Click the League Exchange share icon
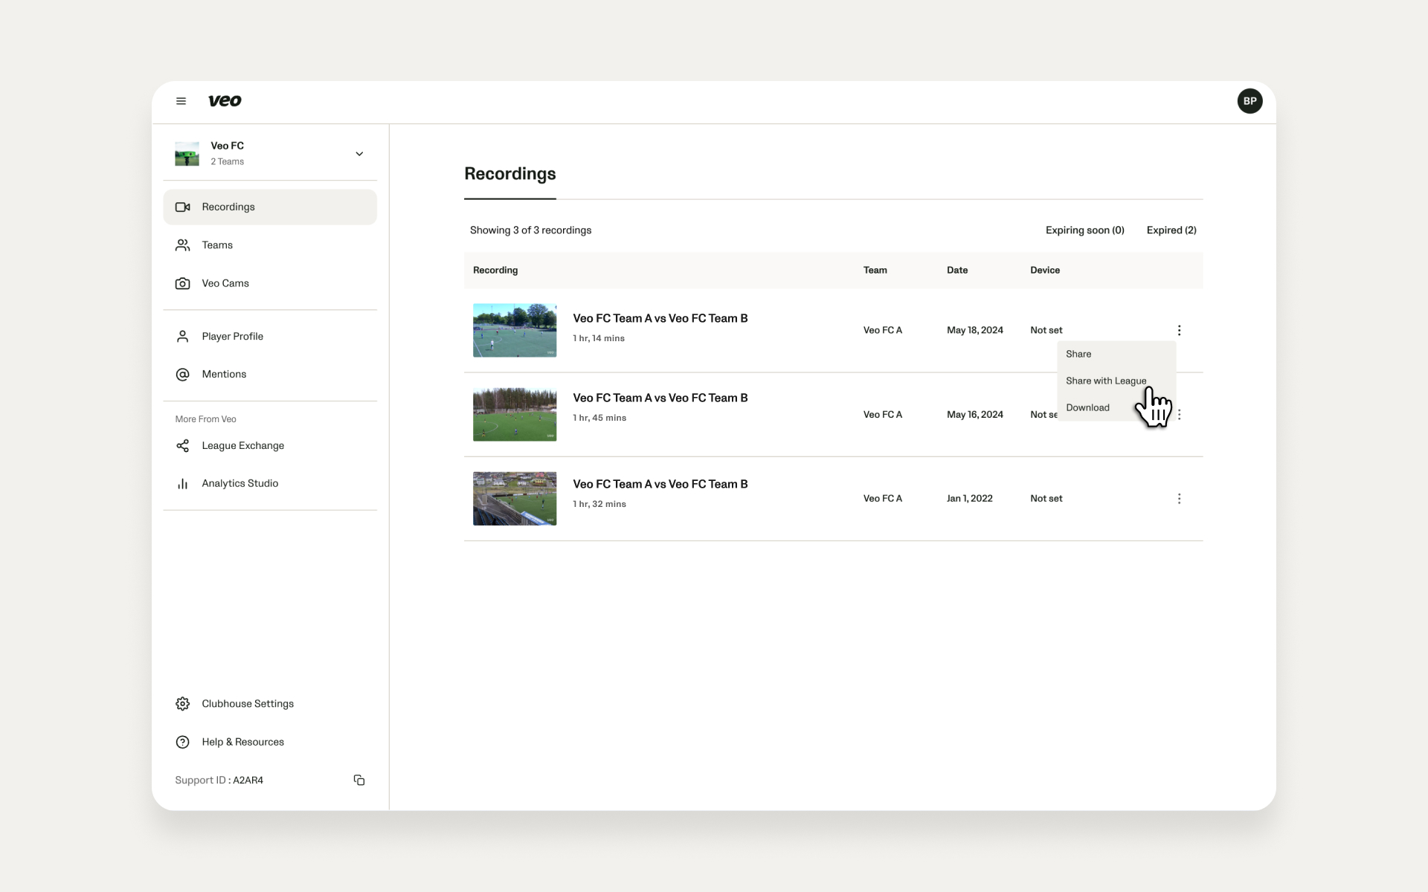The height and width of the screenshot is (892, 1428). [182, 446]
